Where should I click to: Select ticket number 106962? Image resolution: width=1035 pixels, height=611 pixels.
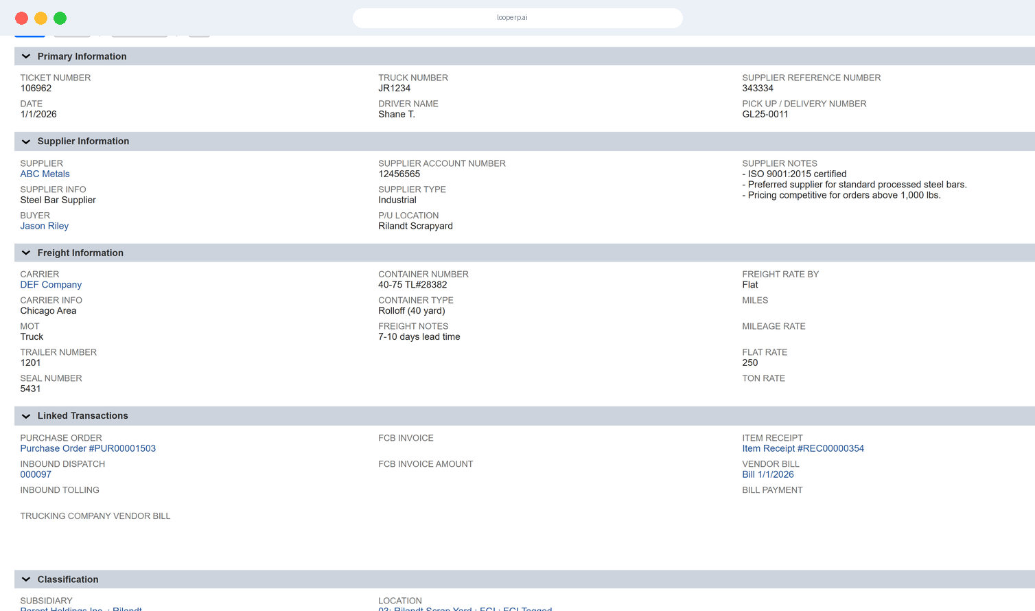(x=36, y=89)
